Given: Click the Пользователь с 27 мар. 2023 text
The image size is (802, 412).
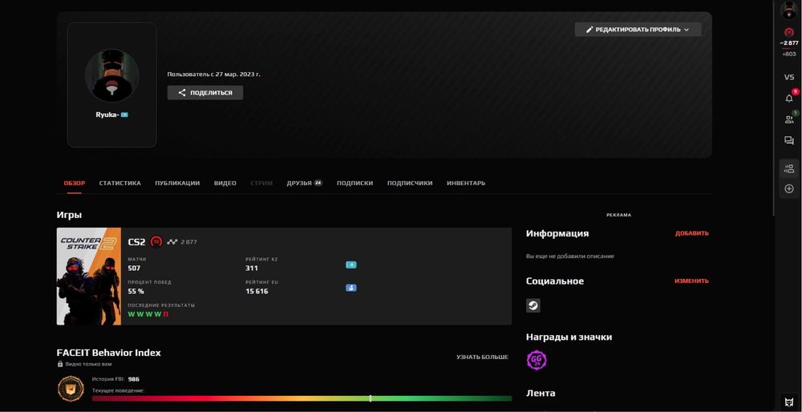Looking at the screenshot, I should pyautogui.click(x=214, y=74).
